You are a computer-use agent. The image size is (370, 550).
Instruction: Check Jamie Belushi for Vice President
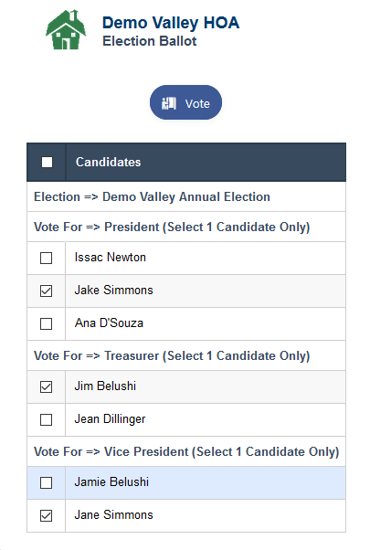[47, 483]
